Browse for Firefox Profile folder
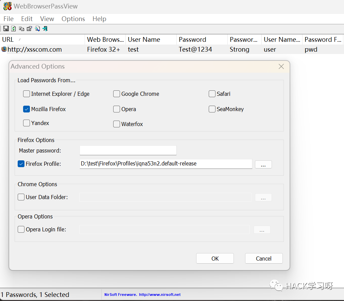344x301 pixels. pyautogui.click(x=263, y=164)
